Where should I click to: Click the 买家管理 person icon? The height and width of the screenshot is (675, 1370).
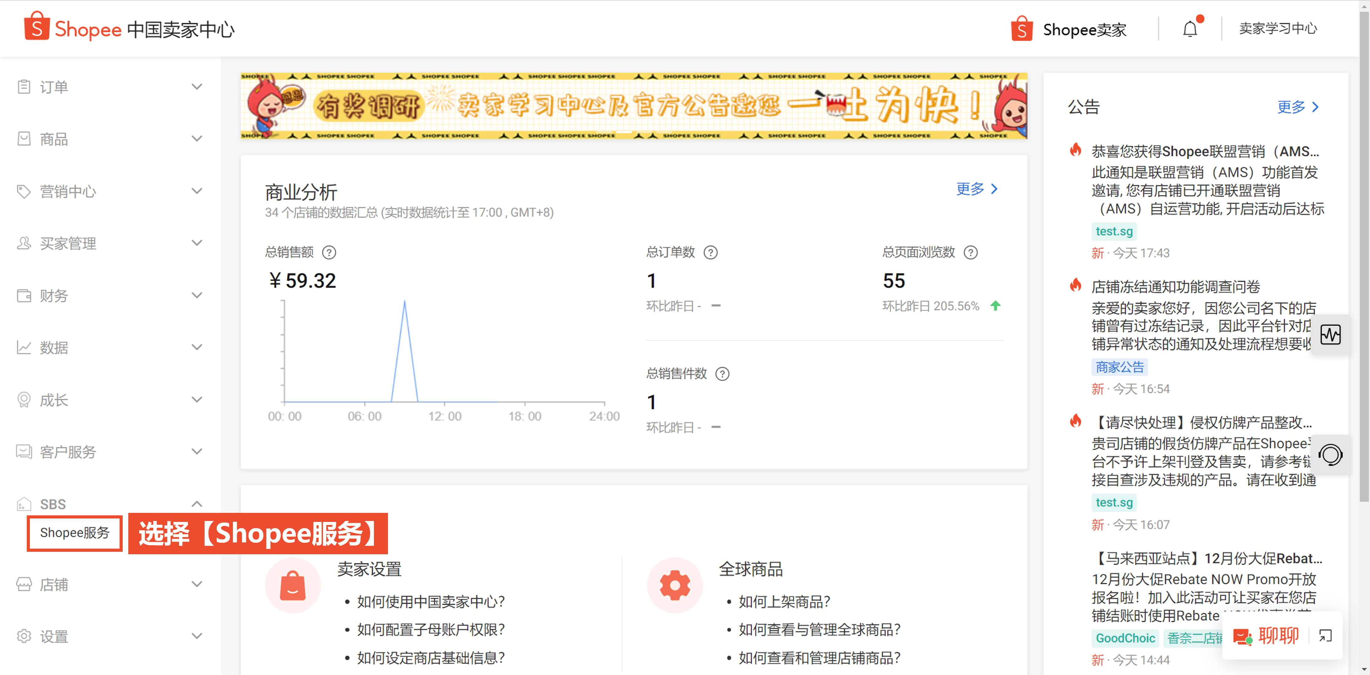click(x=23, y=243)
